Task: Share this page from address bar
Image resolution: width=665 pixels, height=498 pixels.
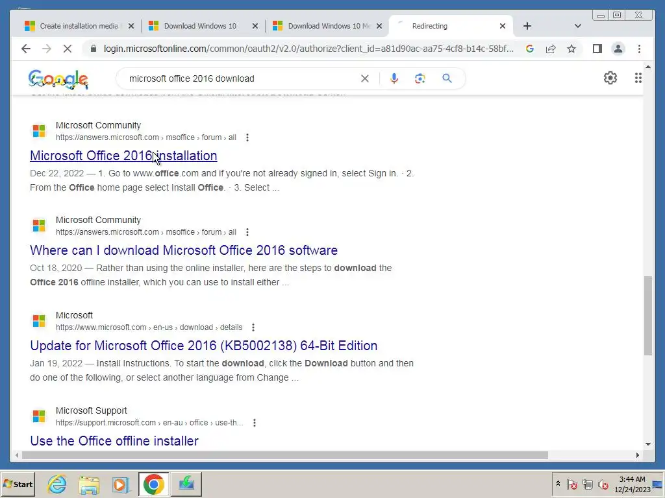Action: click(551, 49)
